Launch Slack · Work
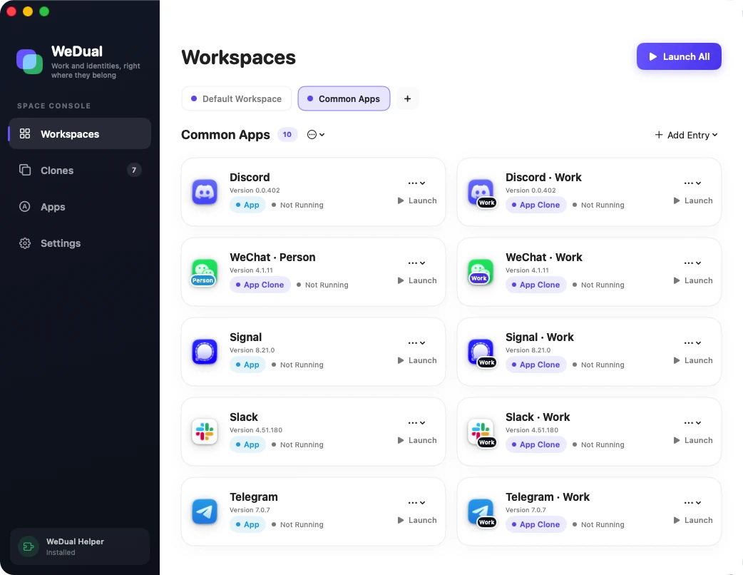The image size is (743, 575). coord(693,440)
